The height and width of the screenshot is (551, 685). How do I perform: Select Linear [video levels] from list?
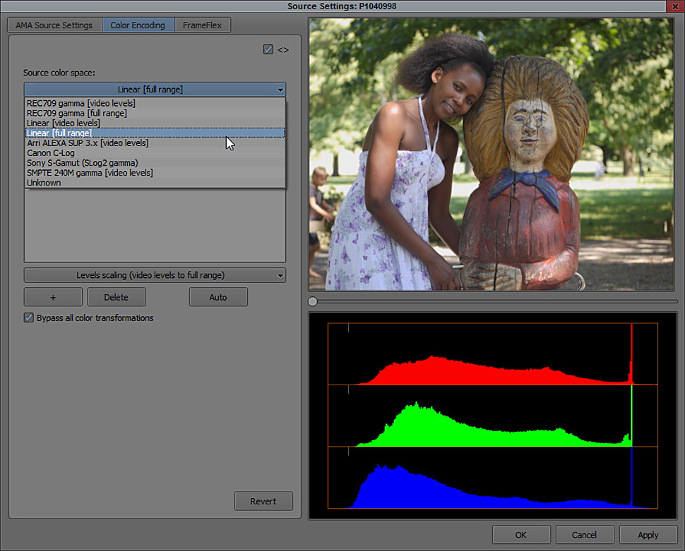tap(64, 123)
